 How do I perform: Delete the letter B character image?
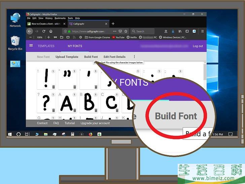[96, 110]
